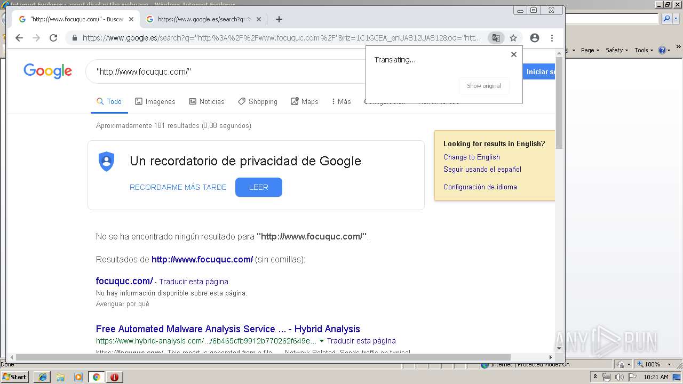Open the IE Tools menu
Screen dimensions: 683x384
click(644, 50)
